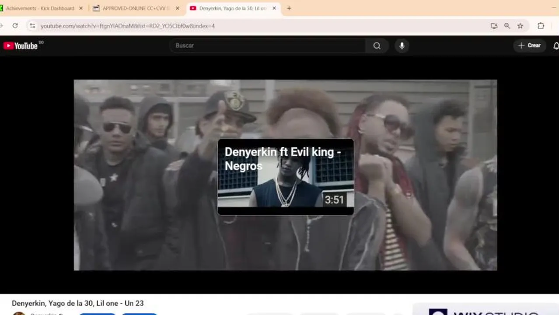Open Denyerkin ft Evil king - Negros preview card
The height and width of the screenshot is (315, 559).
click(x=286, y=177)
